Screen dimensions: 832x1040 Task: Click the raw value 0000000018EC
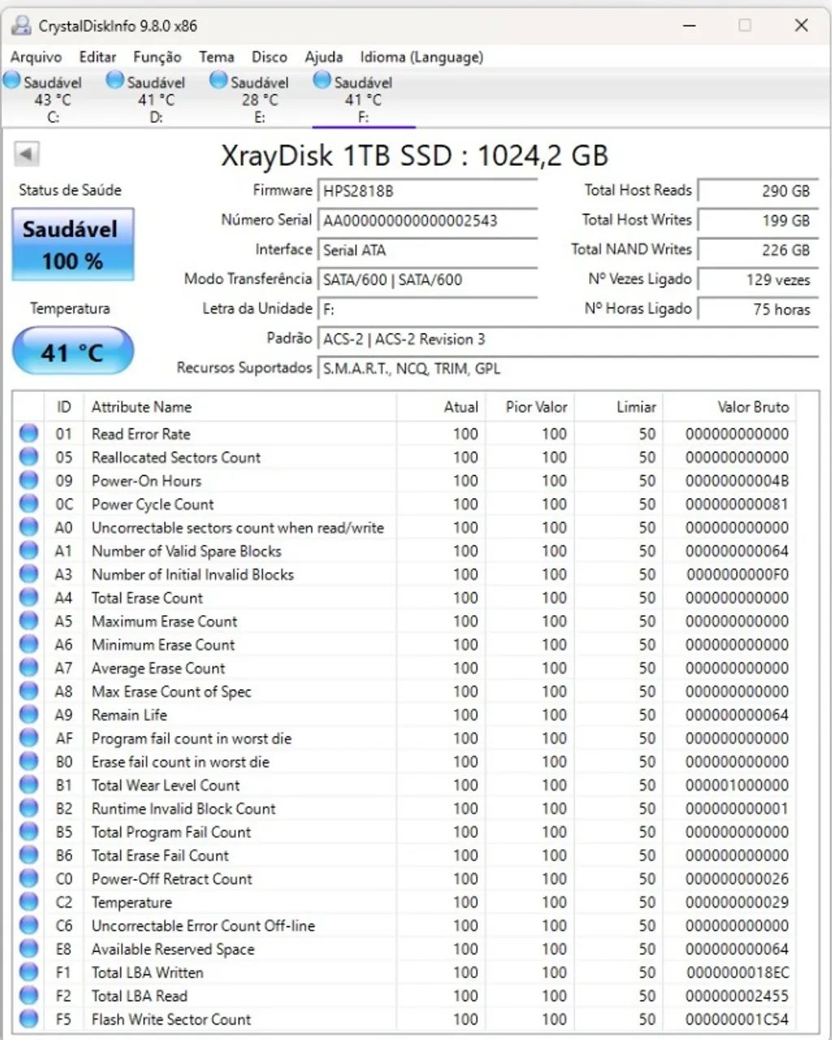[x=738, y=972]
